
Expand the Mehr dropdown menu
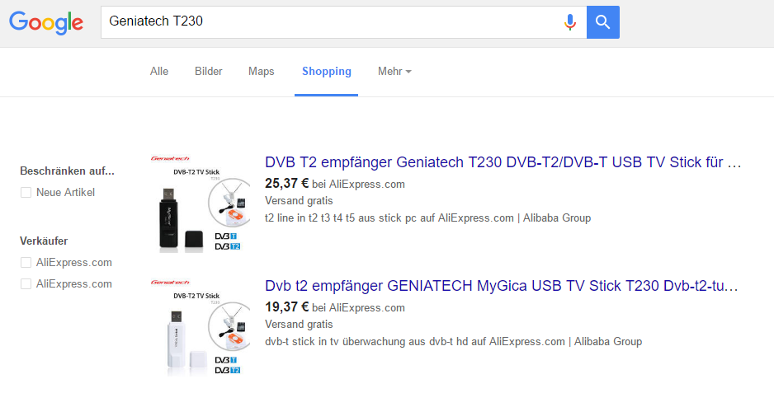tap(394, 72)
